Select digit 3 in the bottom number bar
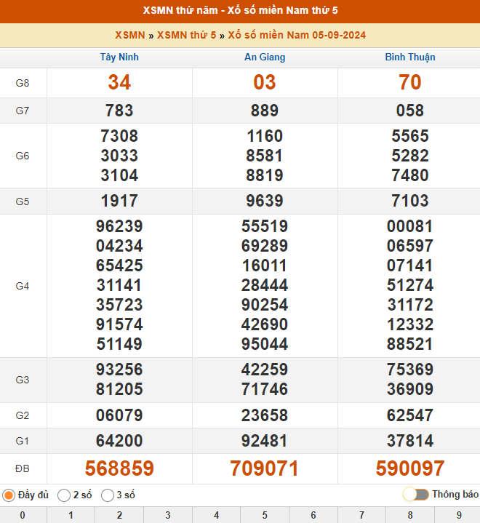This screenshot has width=480, height=523. pos(168,515)
